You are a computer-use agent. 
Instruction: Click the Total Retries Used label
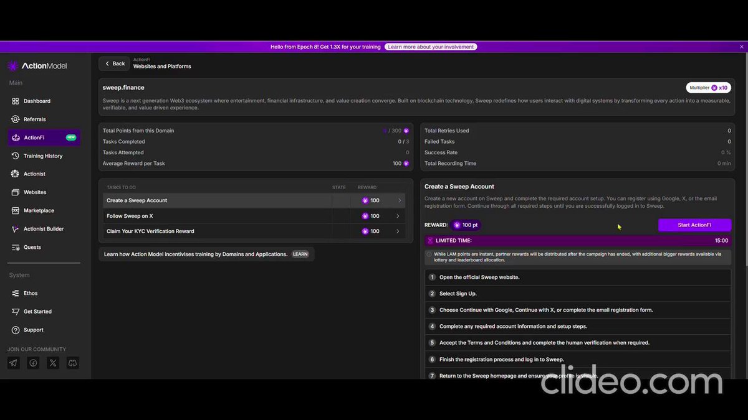[447, 131]
